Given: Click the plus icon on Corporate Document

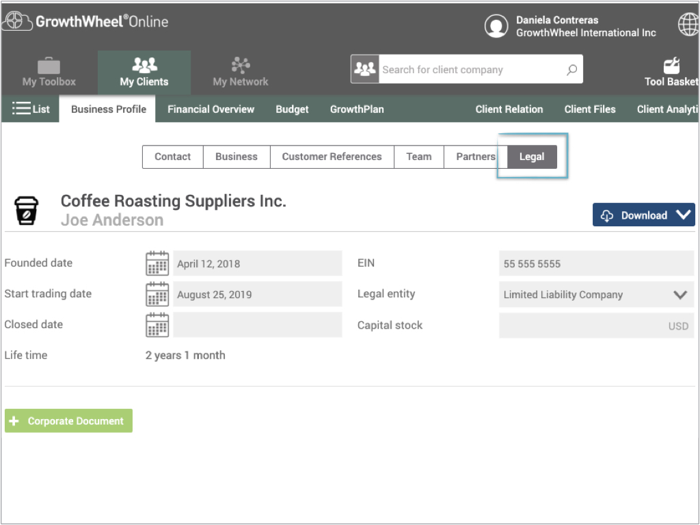Looking at the screenshot, I should [x=14, y=421].
